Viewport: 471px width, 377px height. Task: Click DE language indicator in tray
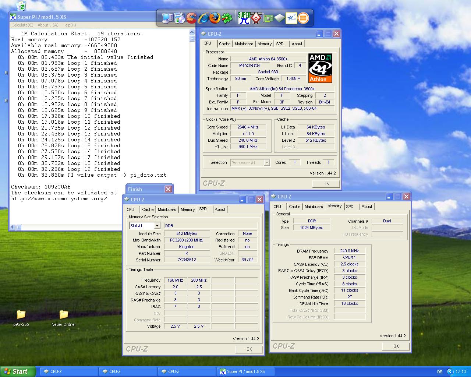439,372
